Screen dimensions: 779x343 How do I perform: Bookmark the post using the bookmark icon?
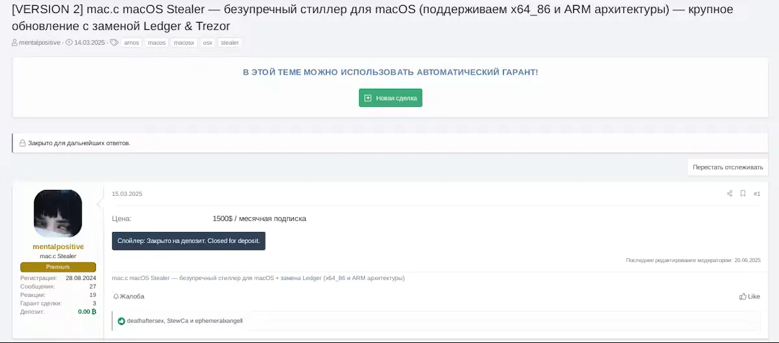pyautogui.click(x=743, y=194)
